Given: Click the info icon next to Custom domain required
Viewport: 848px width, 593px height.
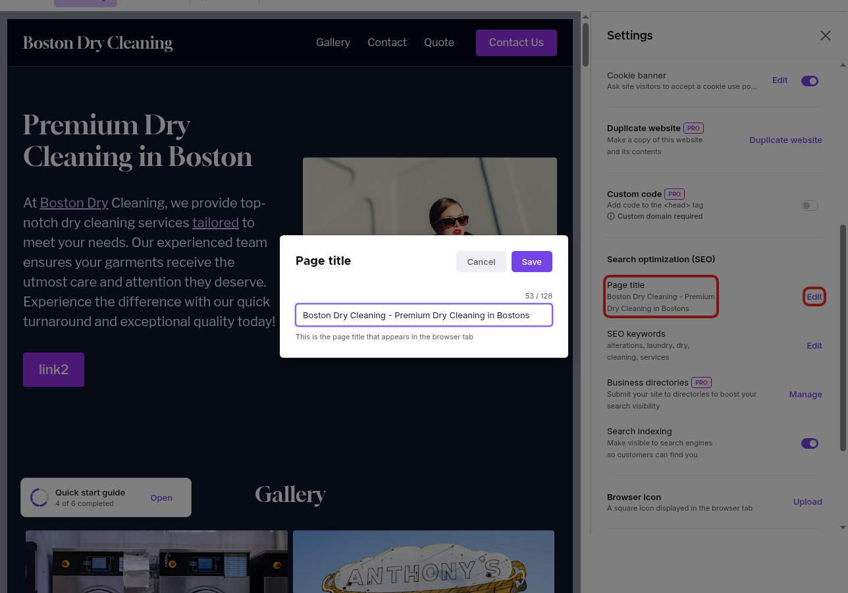Looking at the screenshot, I should (x=611, y=216).
